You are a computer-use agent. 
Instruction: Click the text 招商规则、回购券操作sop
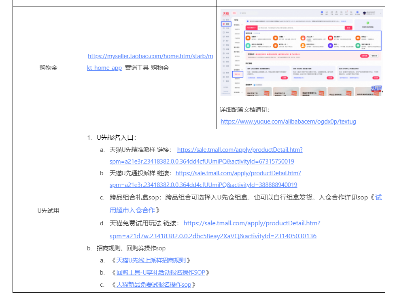[x=131, y=248]
